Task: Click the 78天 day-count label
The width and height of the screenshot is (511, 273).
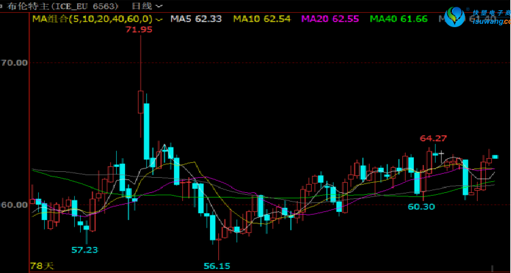Action: [x=42, y=266]
